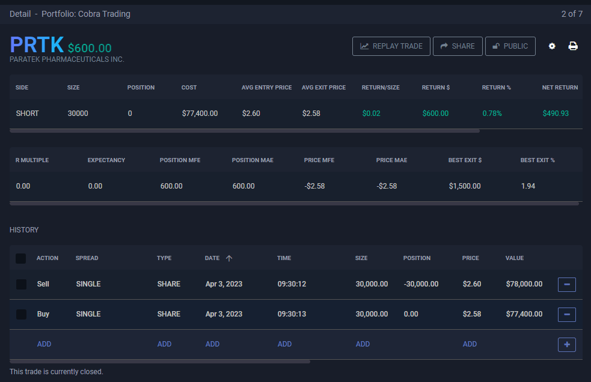Image resolution: width=591 pixels, height=382 pixels.
Task: Click ADD under Time column
Action: pos(284,344)
